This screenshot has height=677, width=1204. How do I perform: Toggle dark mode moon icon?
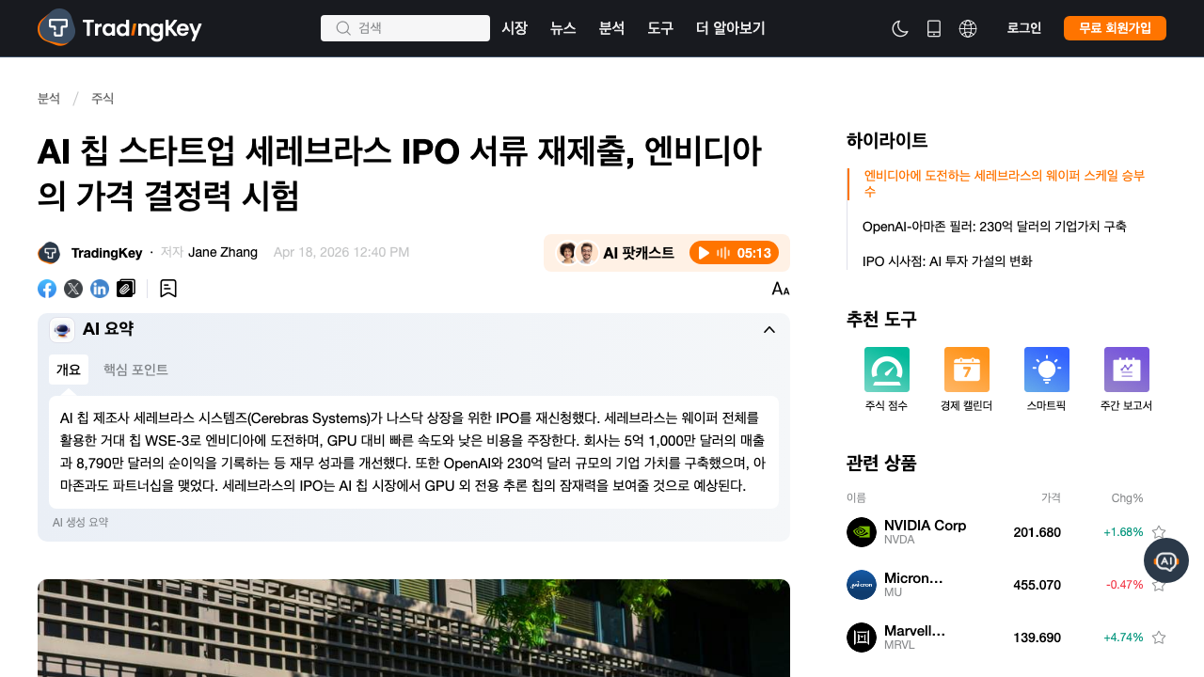coord(900,28)
